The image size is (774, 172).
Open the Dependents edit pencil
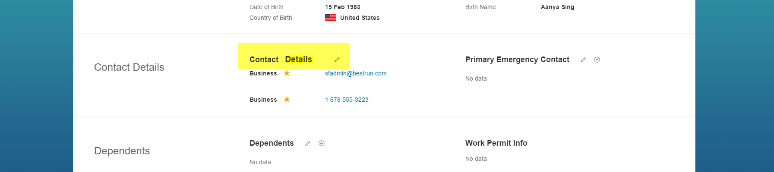point(308,144)
